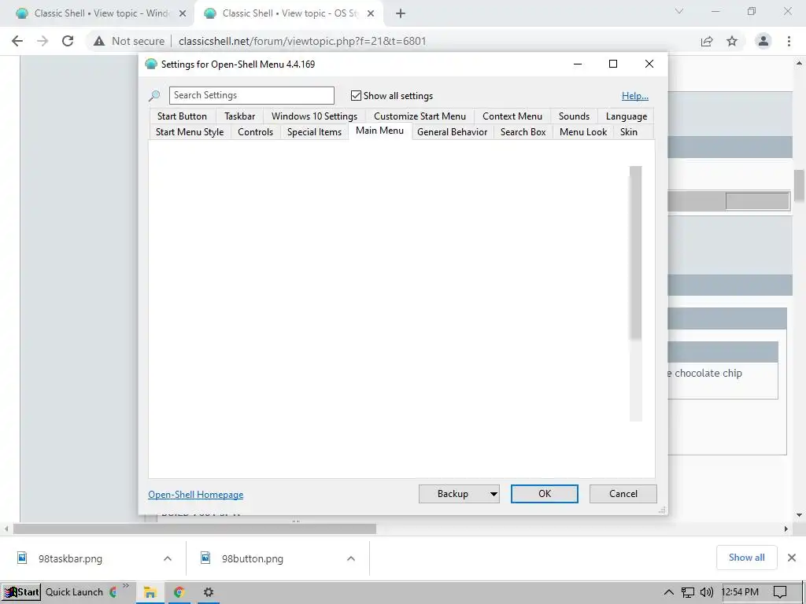Click the volume speaker tray icon
806x604 pixels.
pyautogui.click(x=707, y=592)
